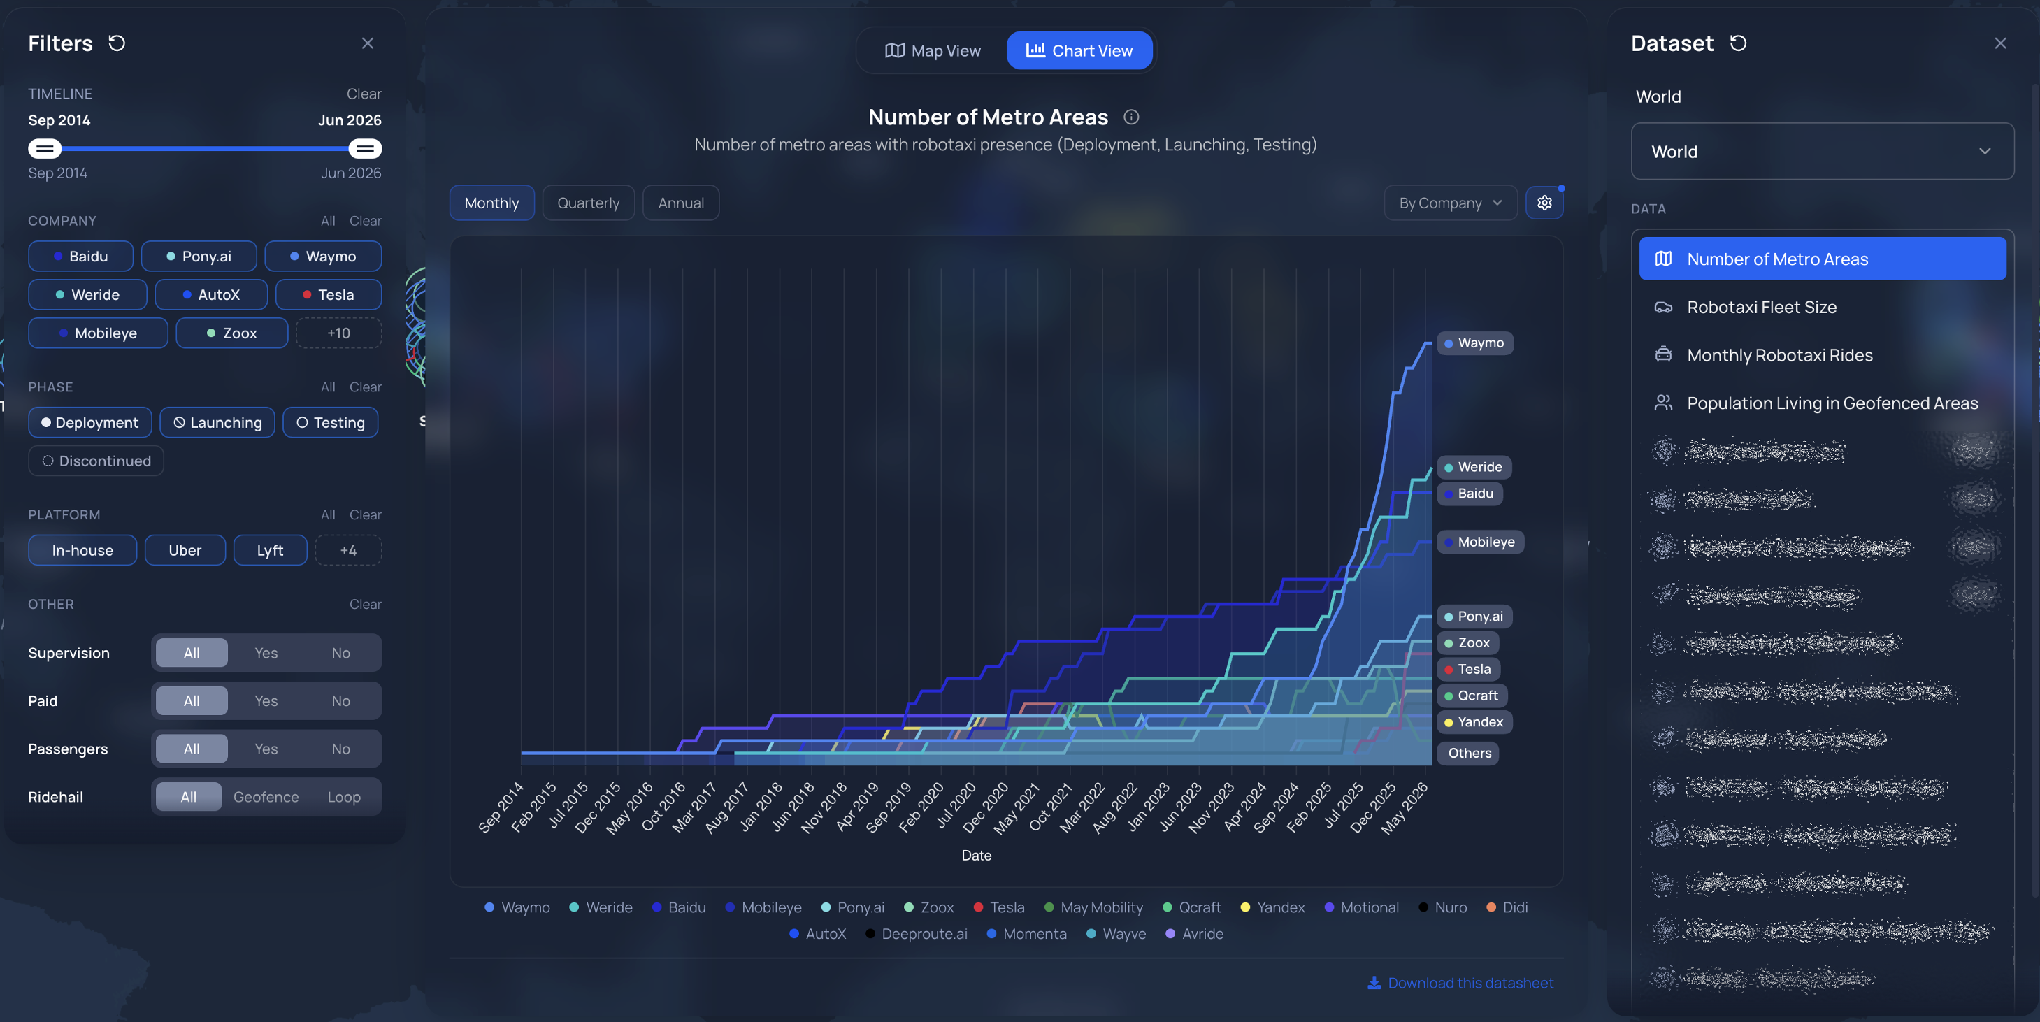Viewport: 2040px width, 1022px height.
Task: Toggle the Tesla company filter chip
Action: [329, 294]
